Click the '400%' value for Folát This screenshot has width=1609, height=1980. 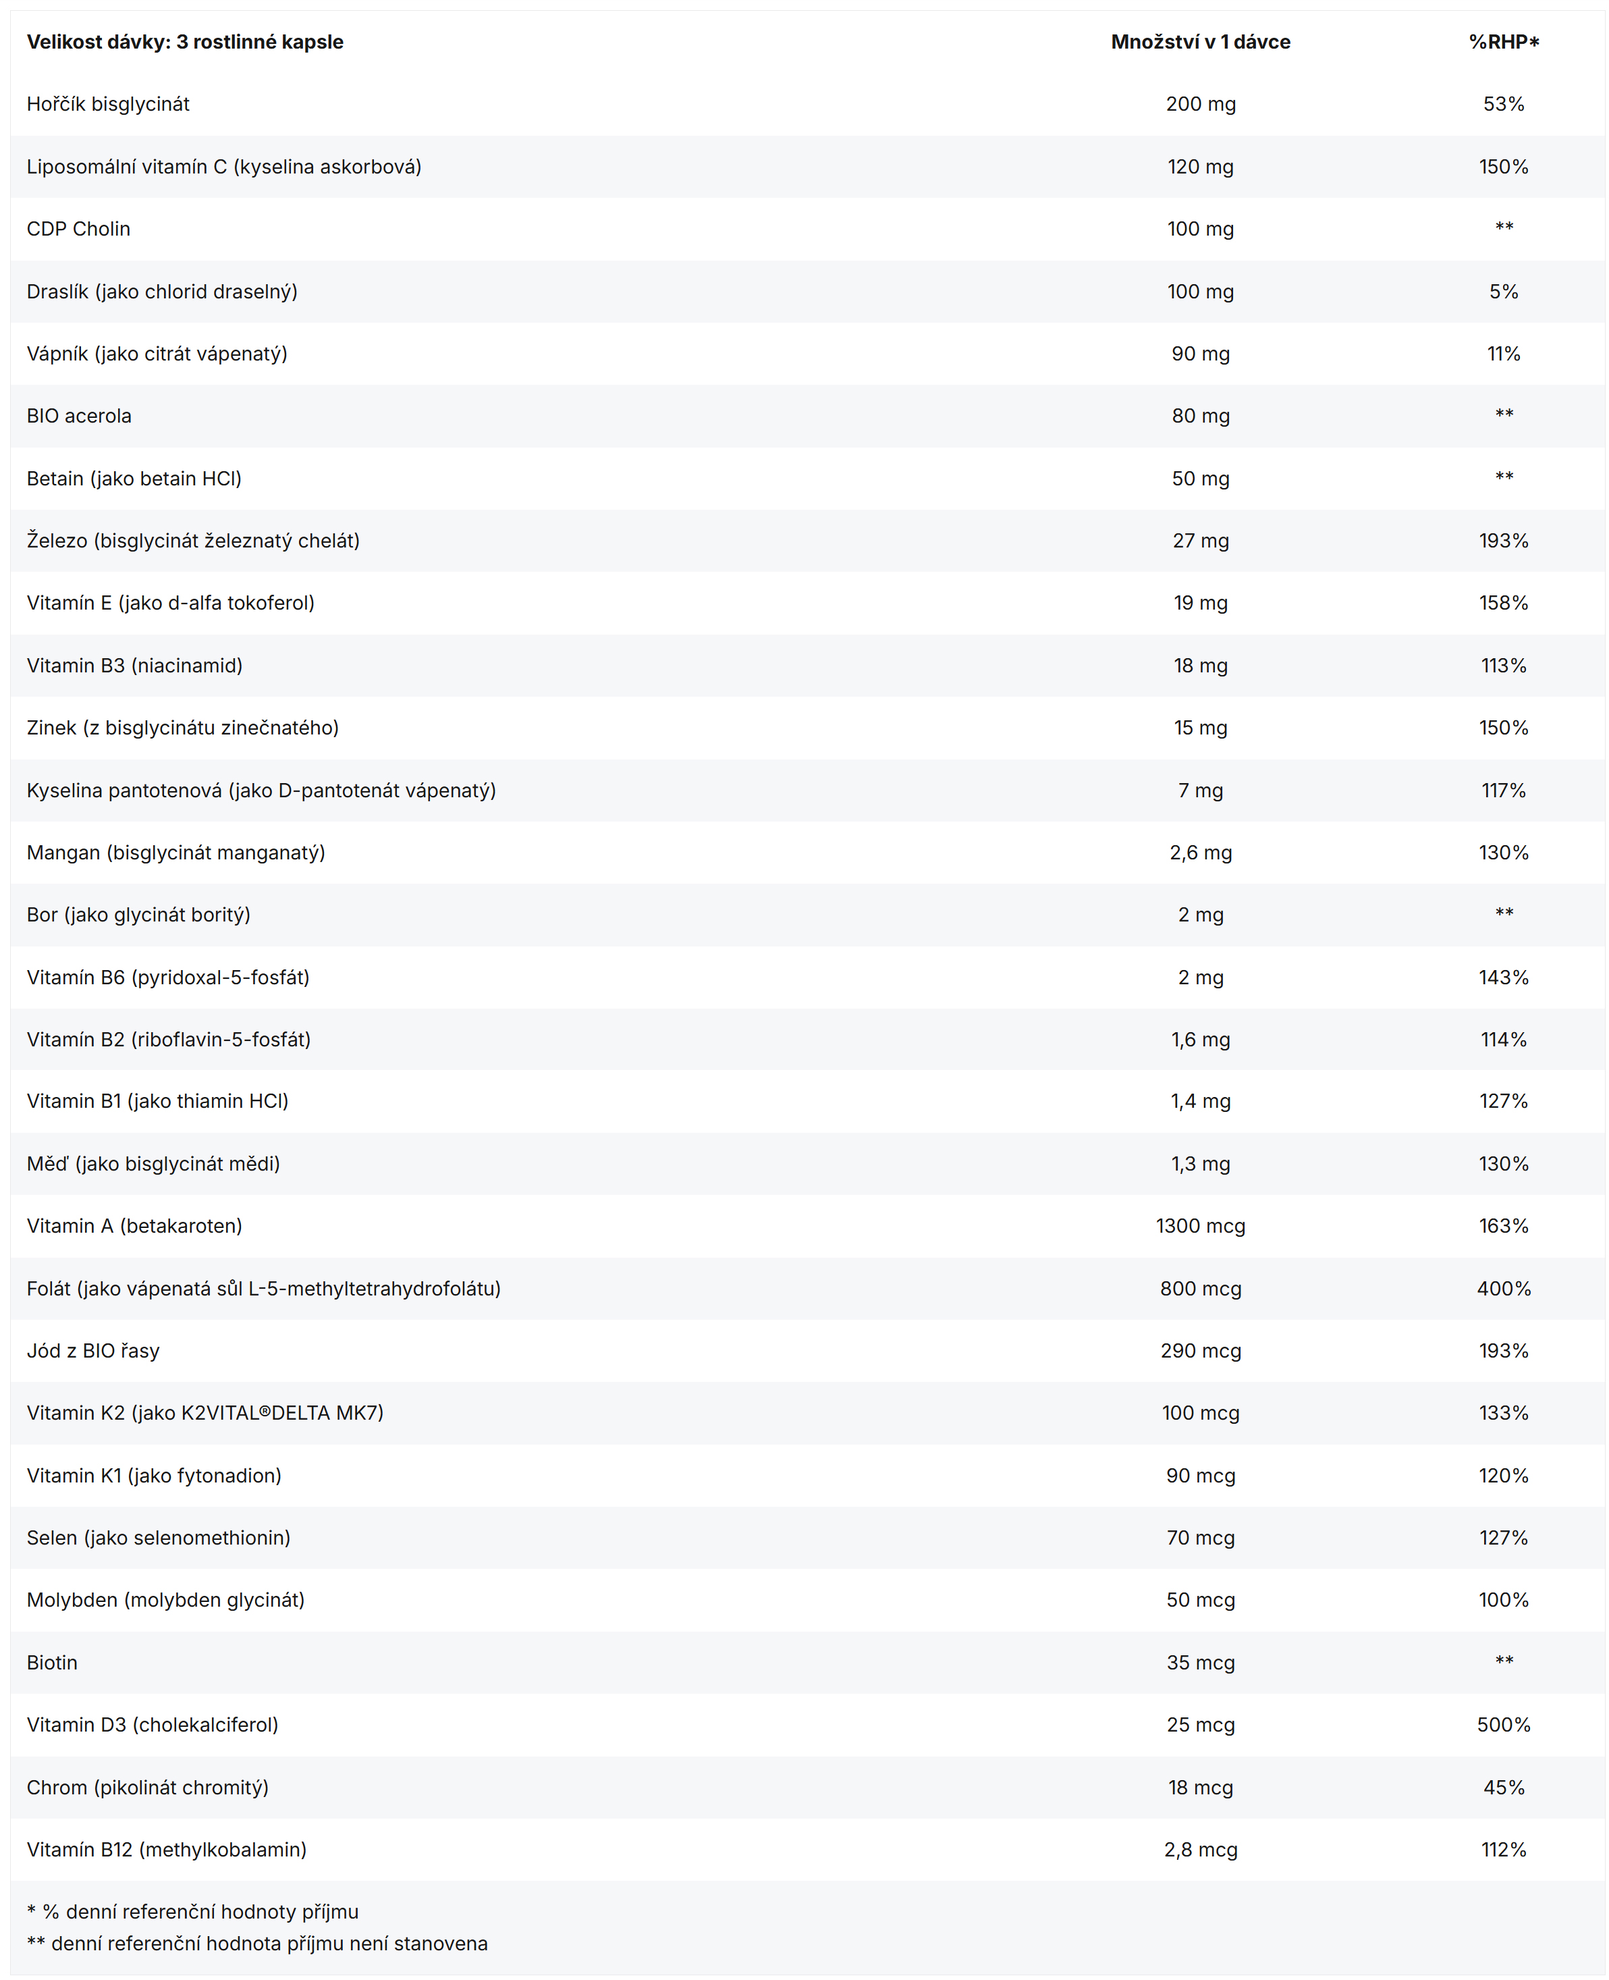(1502, 1289)
